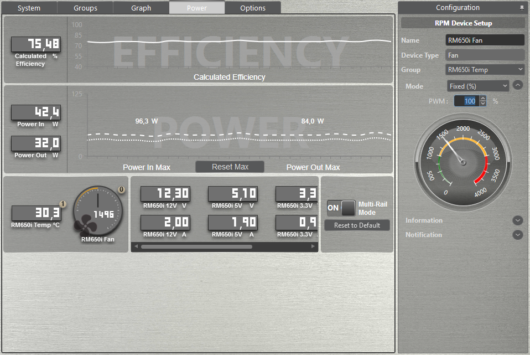Click the Calculated Efficiency graph caption

(x=229, y=77)
